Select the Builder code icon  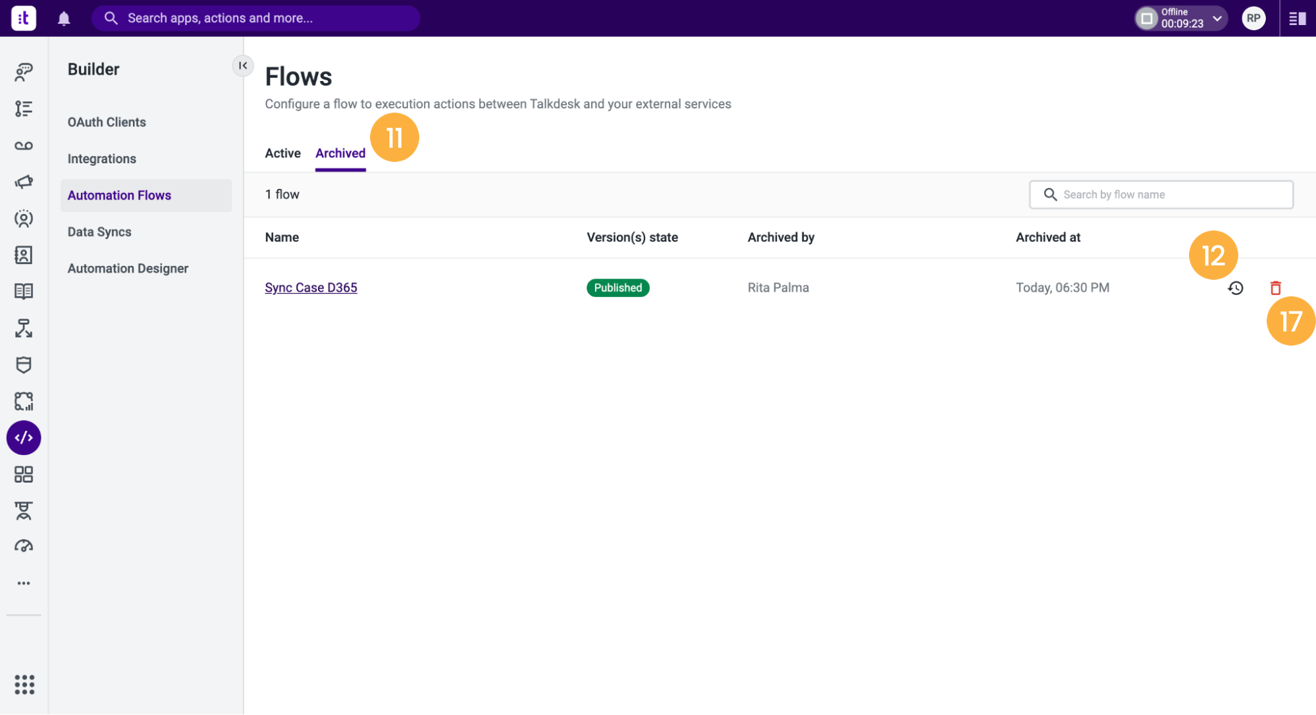[24, 438]
